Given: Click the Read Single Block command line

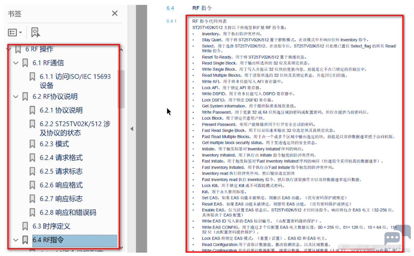Looking at the screenshot, I should (256, 63).
